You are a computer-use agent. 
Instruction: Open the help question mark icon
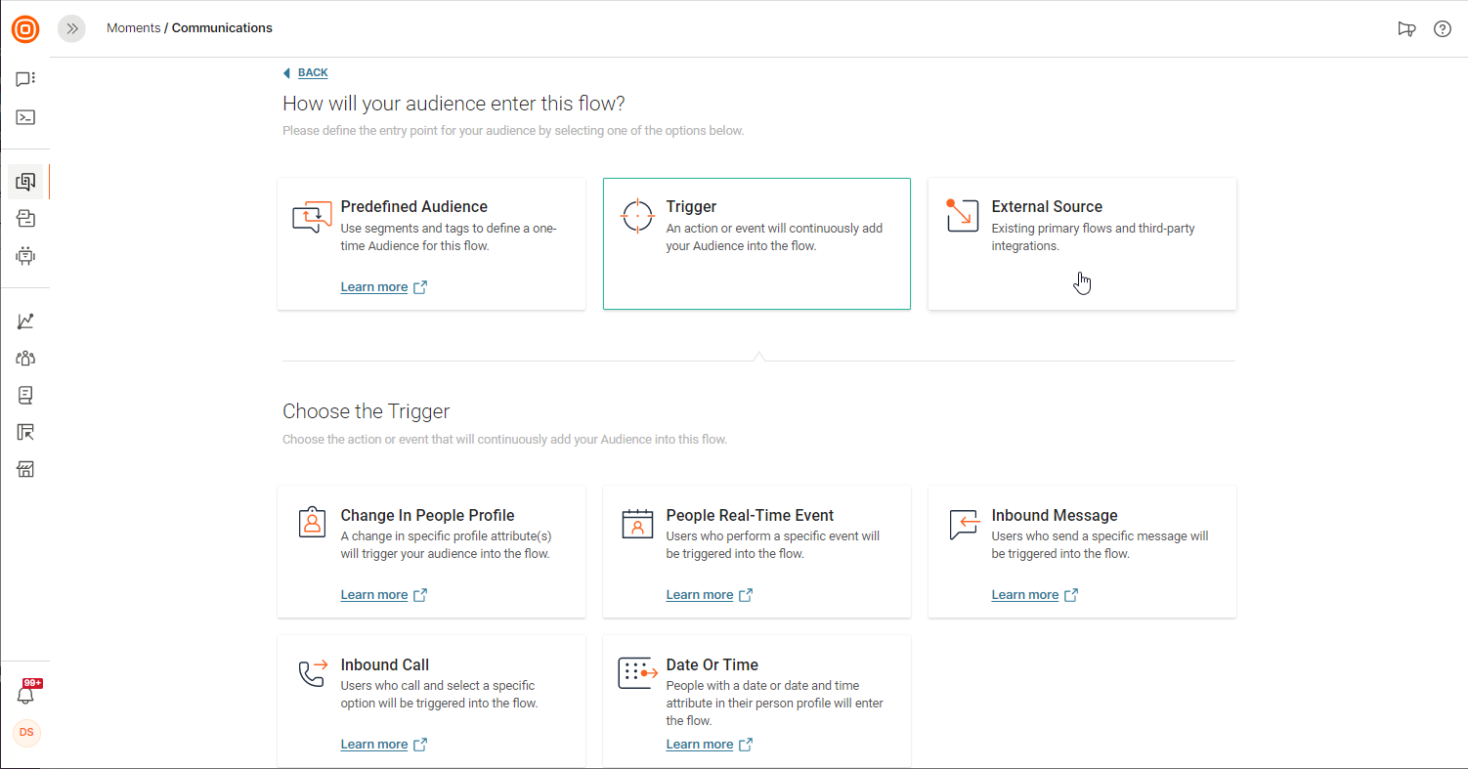point(1442,28)
